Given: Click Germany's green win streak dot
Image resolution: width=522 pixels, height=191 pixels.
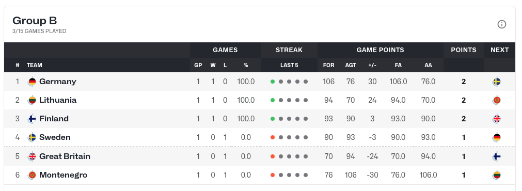Looking at the screenshot, I should coord(273,82).
